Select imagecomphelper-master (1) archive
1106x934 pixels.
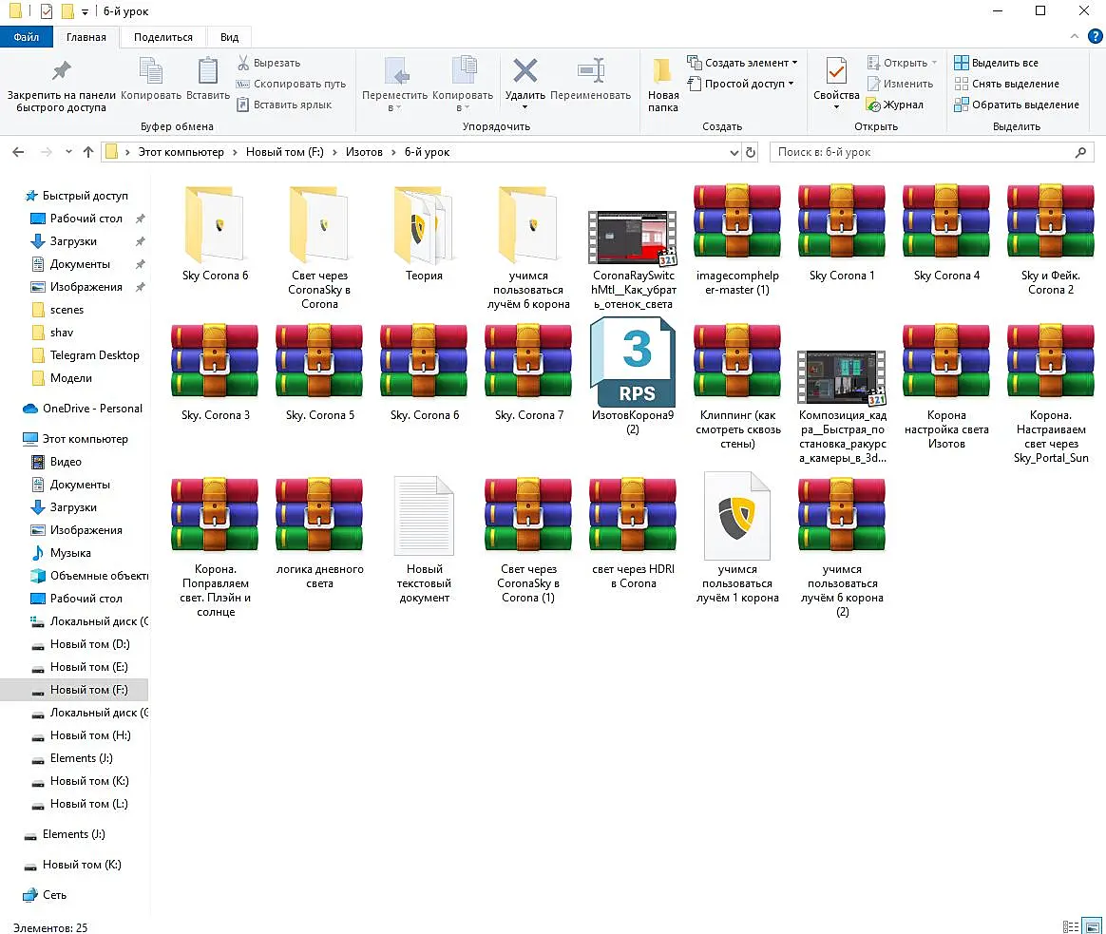737,239
